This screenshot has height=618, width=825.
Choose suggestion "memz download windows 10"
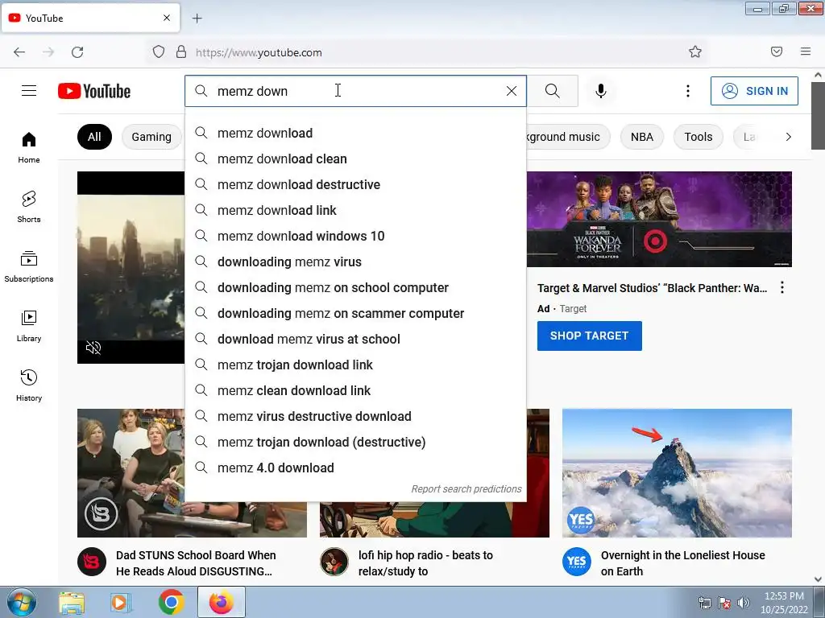tap(355, 236)
